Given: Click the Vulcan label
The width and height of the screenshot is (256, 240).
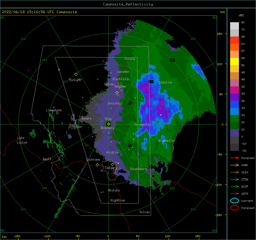Looking at the screenshot, I should 144,212.
